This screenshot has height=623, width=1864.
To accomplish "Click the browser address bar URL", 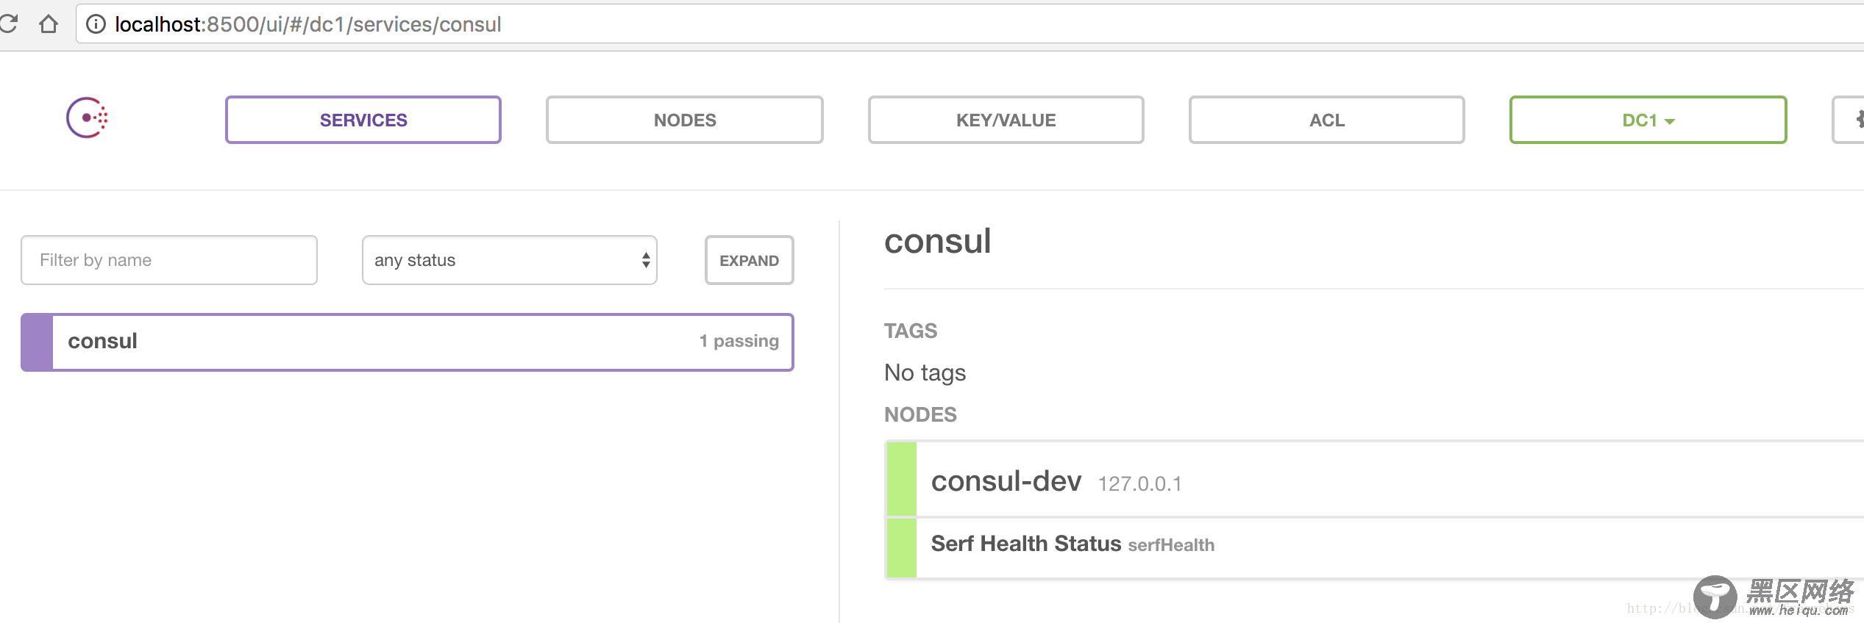I will click(x=308, y=24).
